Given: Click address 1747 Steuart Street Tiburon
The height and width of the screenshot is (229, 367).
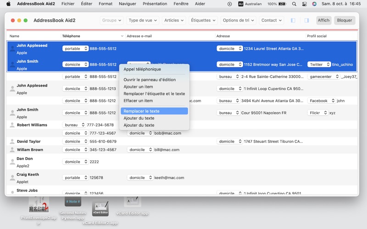Looking at the screenshot, I should pos(273,142).
